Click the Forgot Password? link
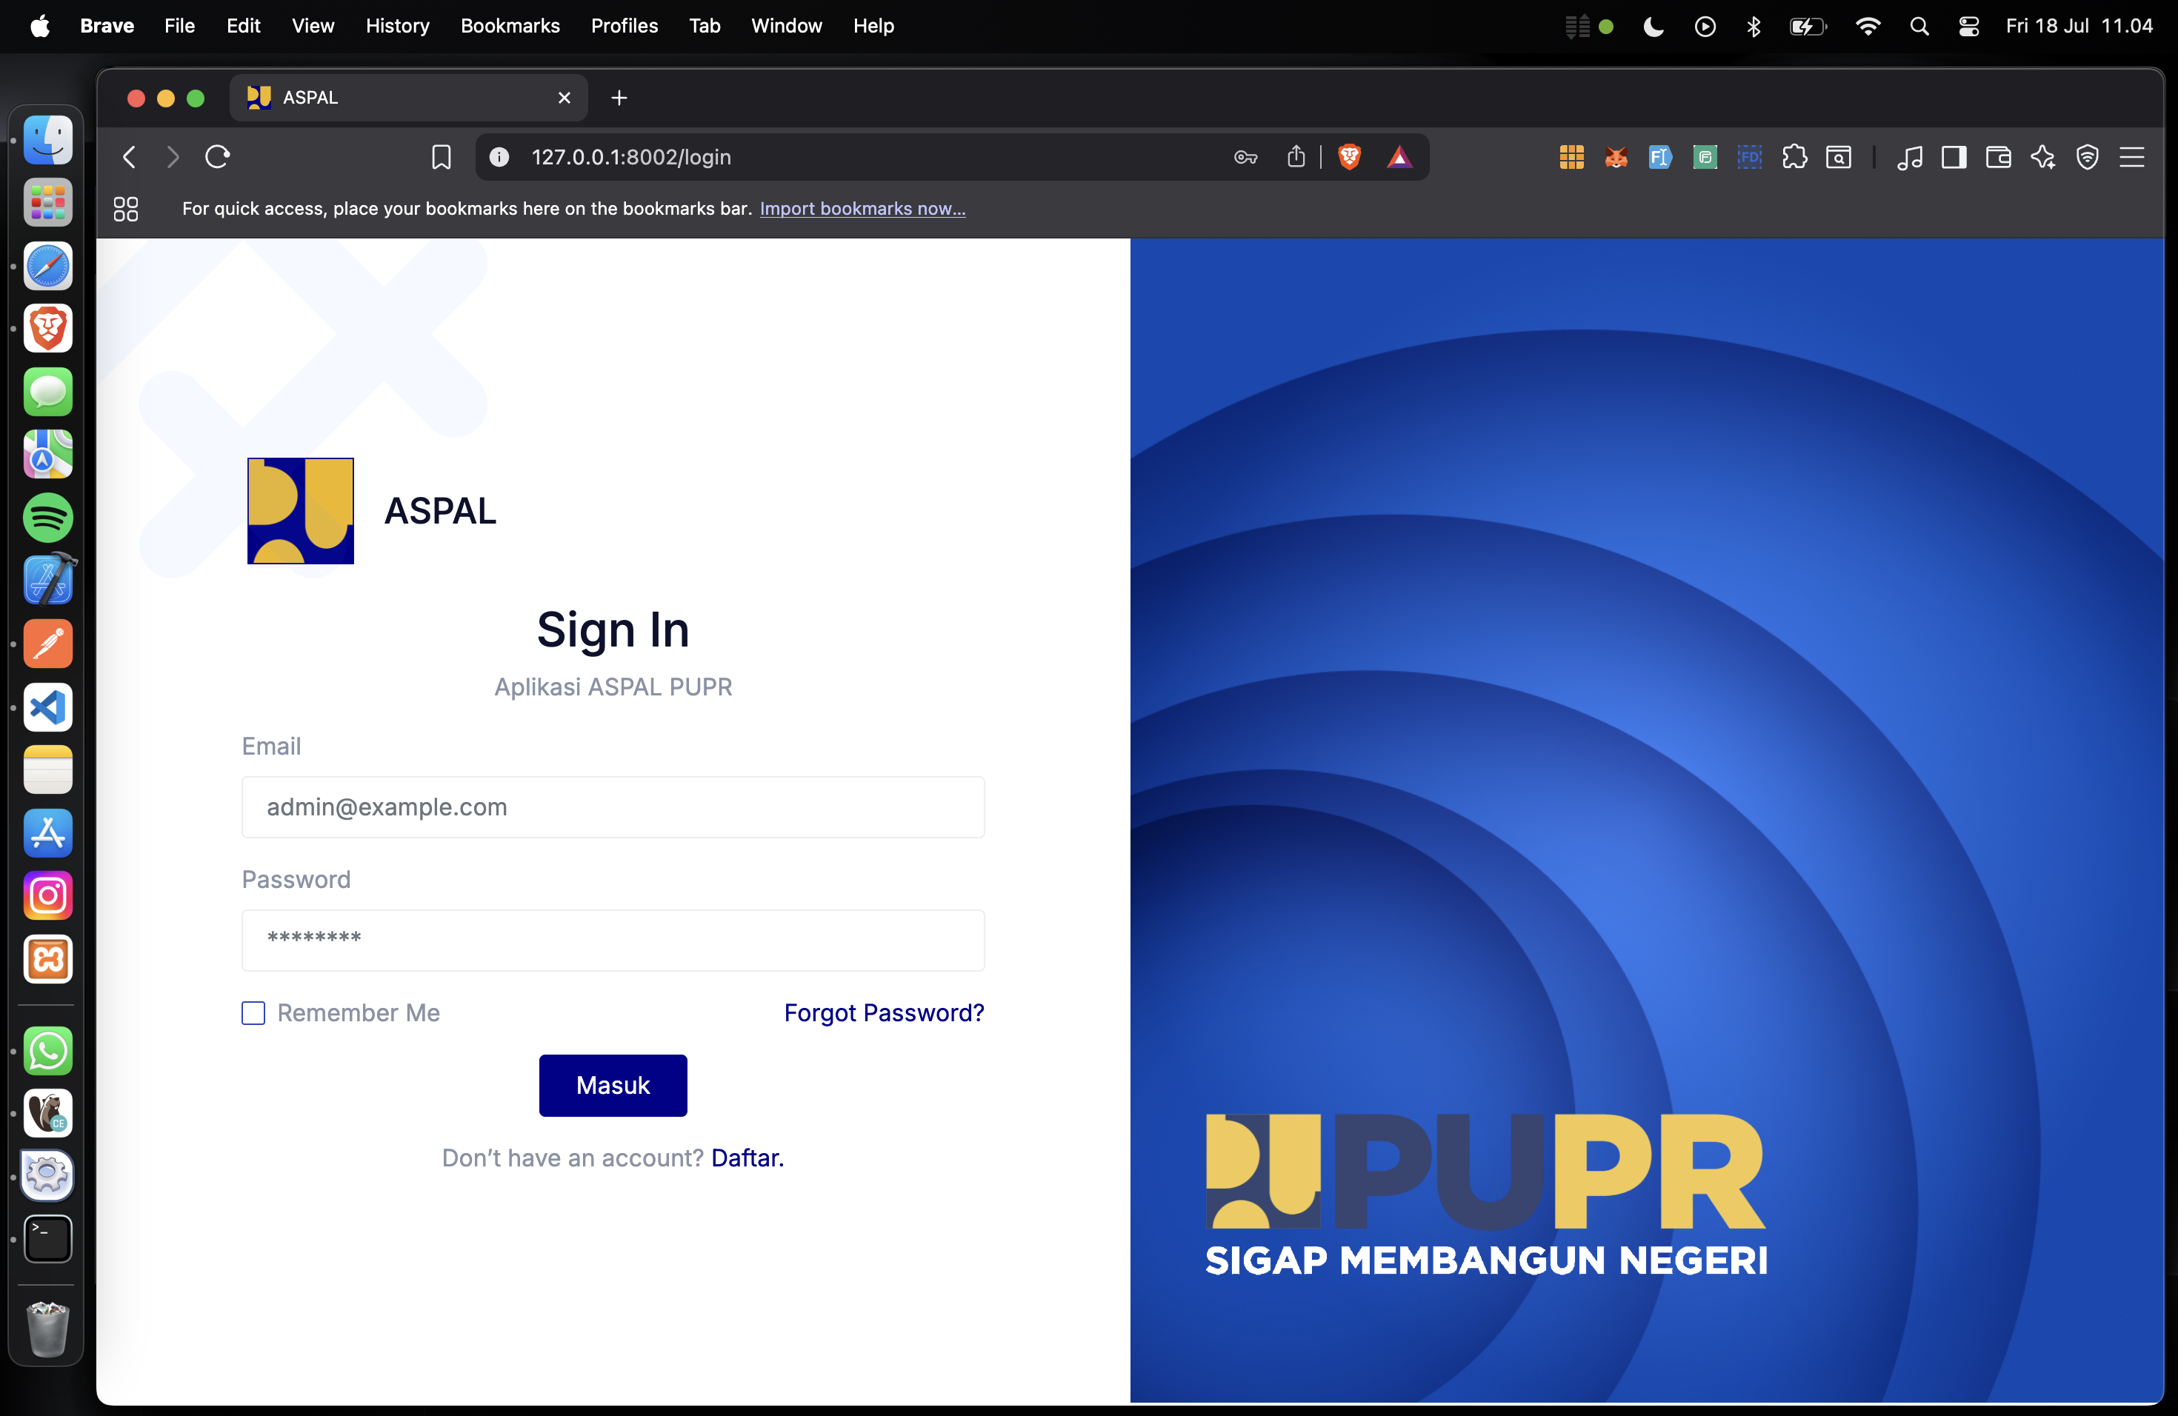Viewport: 2178px width, 1416px height. 883,1012
